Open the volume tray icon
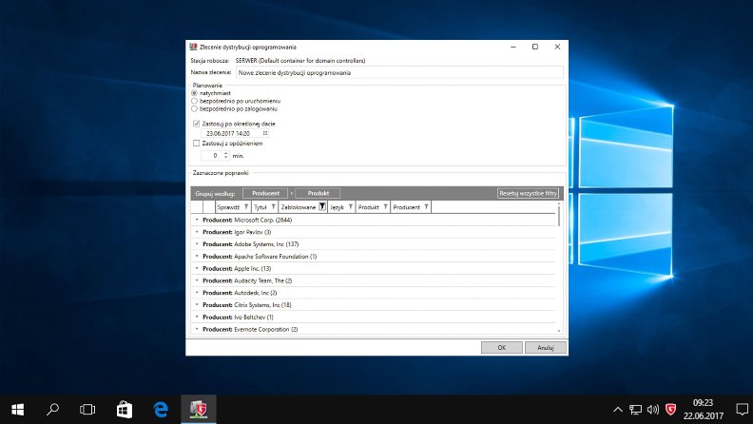The image size is (753, 424). pos(652,410)
